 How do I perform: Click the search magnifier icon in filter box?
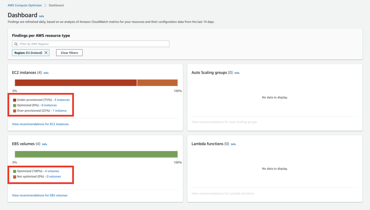click(16, 44)
